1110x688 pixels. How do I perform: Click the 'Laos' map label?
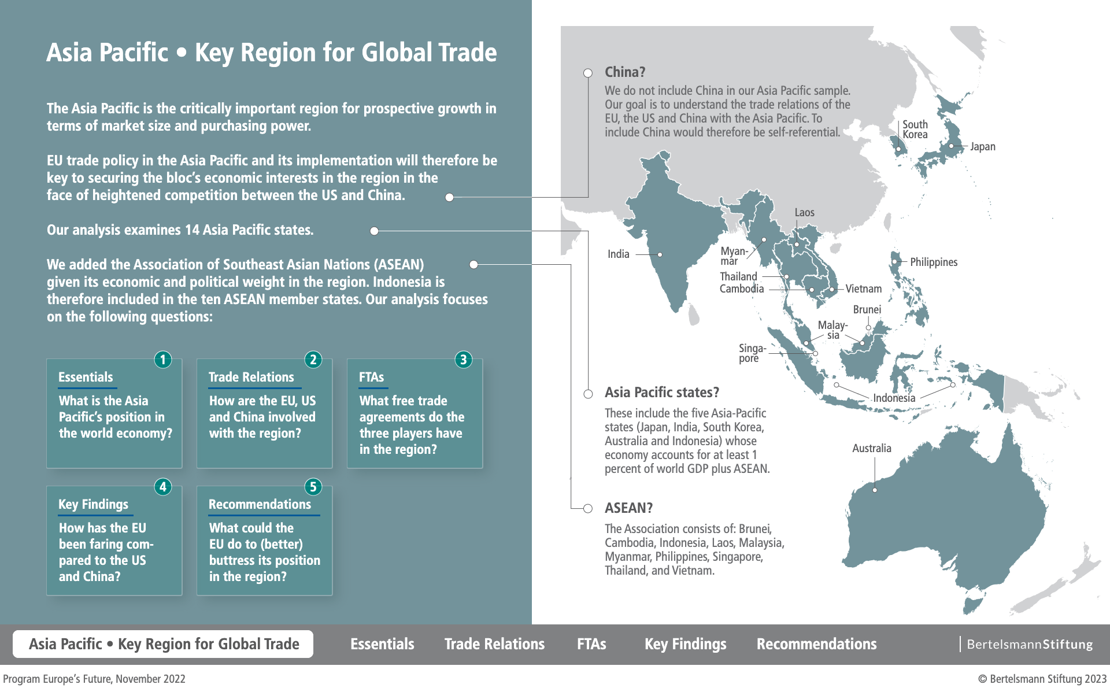tap(804, 212)
